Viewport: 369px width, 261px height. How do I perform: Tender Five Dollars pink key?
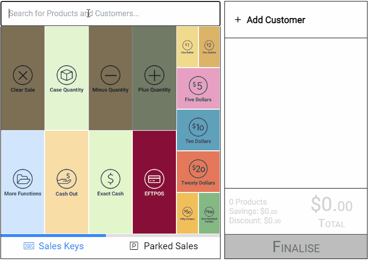coord(198,89)
